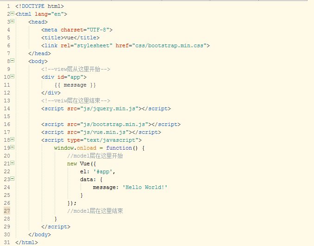Click the closing script tag on line 29

click(x=56, y=227)
